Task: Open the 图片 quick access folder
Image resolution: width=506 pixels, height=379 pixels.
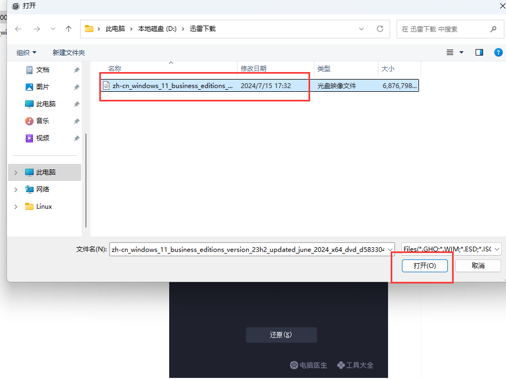Action: point(43,87)
